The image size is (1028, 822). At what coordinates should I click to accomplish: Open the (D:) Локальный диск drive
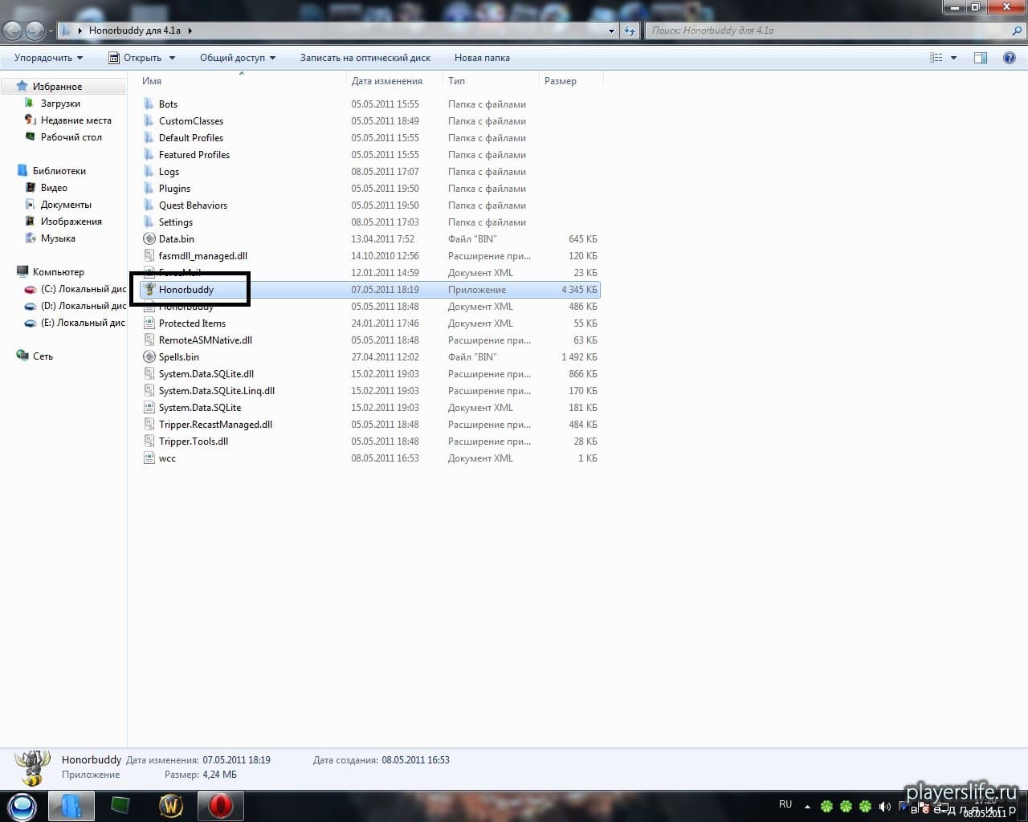pos(83,306)
